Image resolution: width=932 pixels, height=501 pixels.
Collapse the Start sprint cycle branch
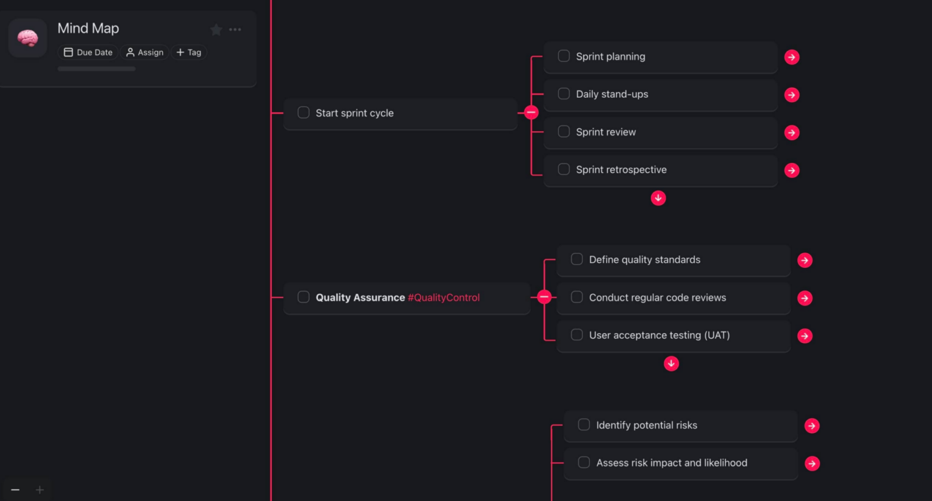point(532,113)
